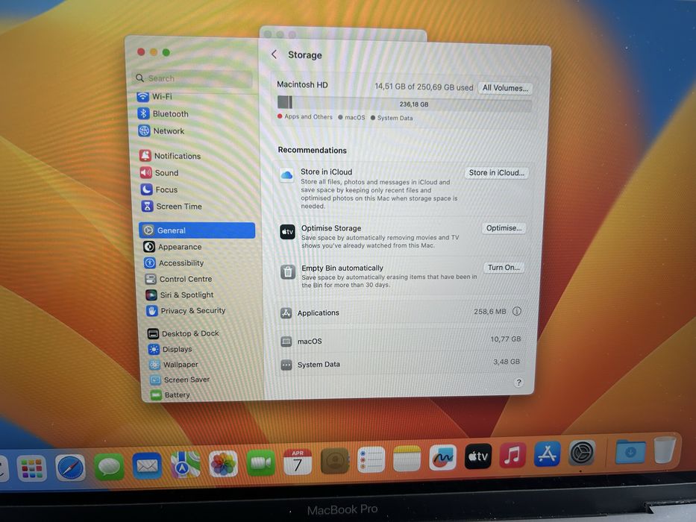Click Turn On... for Empty Bin automatically
Image resolution: width=696 pixels, height=522 pixels.
click(x=504, y=267)
